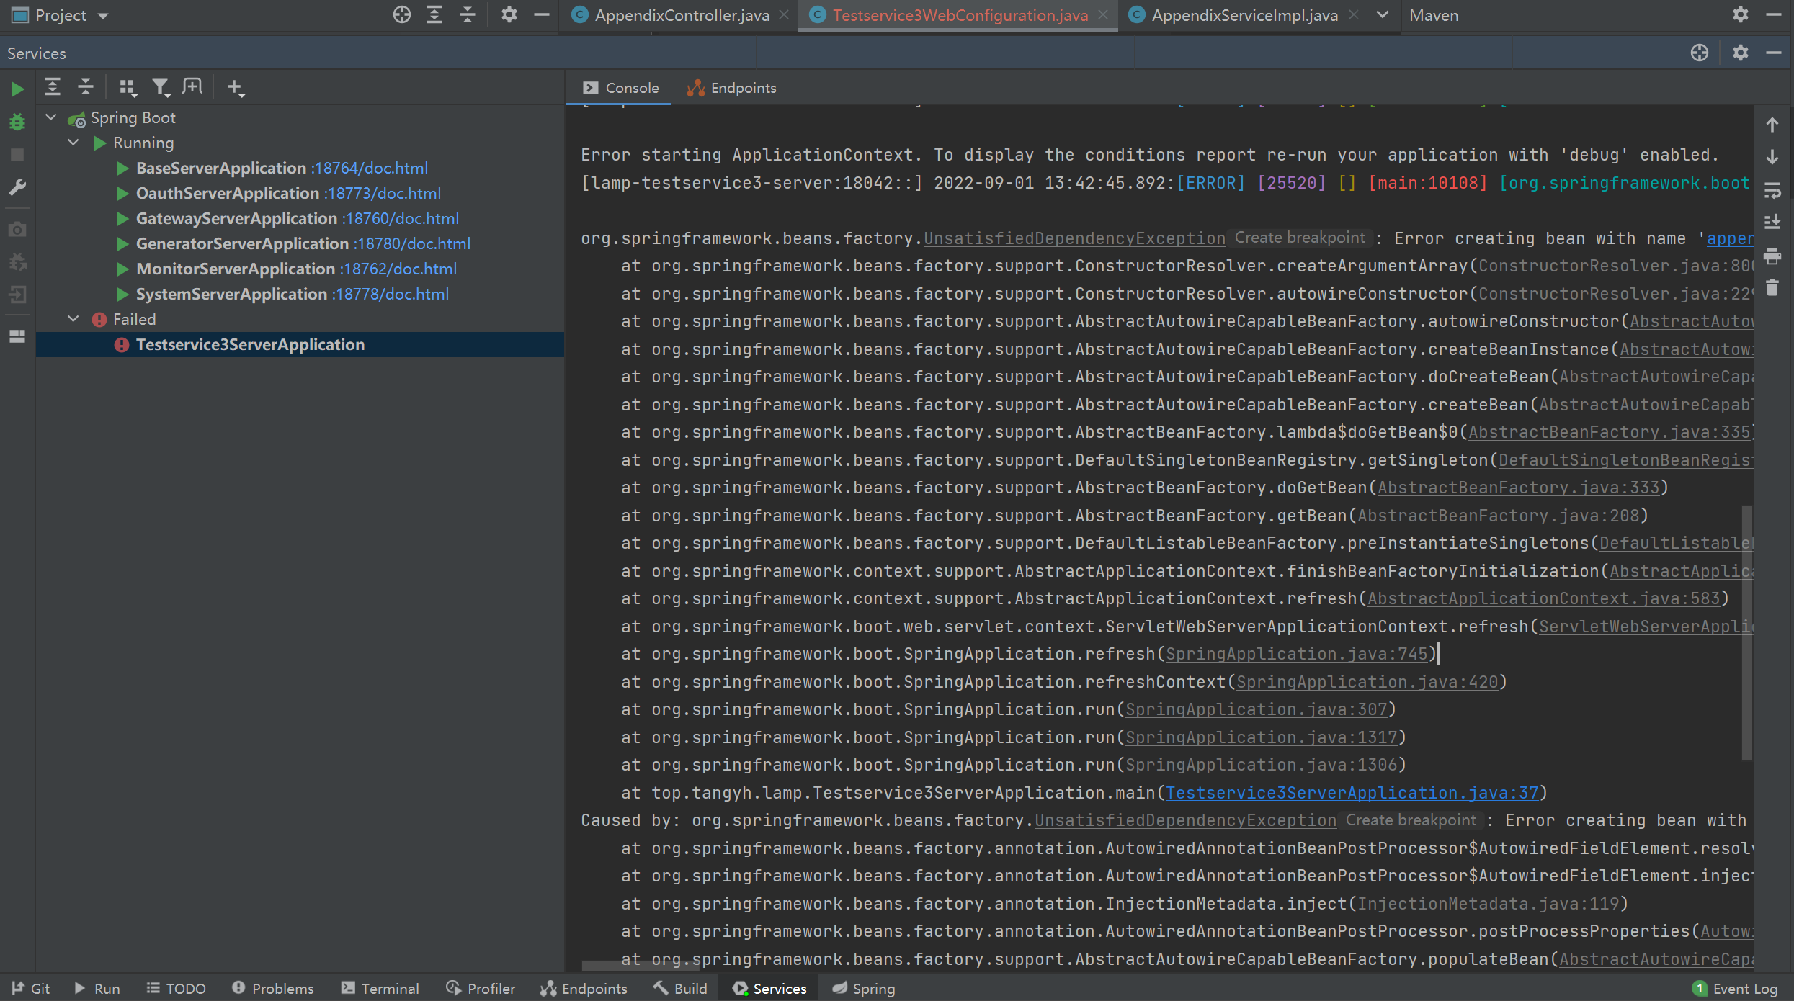Stop the running service with the stop icon
The width and height of the screenshot is (1794, 1001).
(17, 154)
